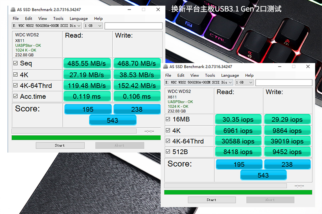Uncheck the 16MB test checkbox
The image size is (322, 214).
click(x=168, y=119)
